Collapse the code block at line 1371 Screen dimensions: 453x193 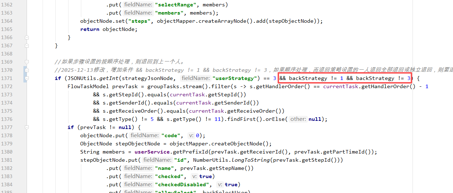click(27, 78)
